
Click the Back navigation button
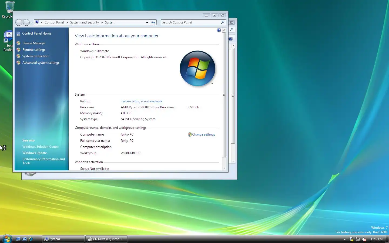(19, 22)
